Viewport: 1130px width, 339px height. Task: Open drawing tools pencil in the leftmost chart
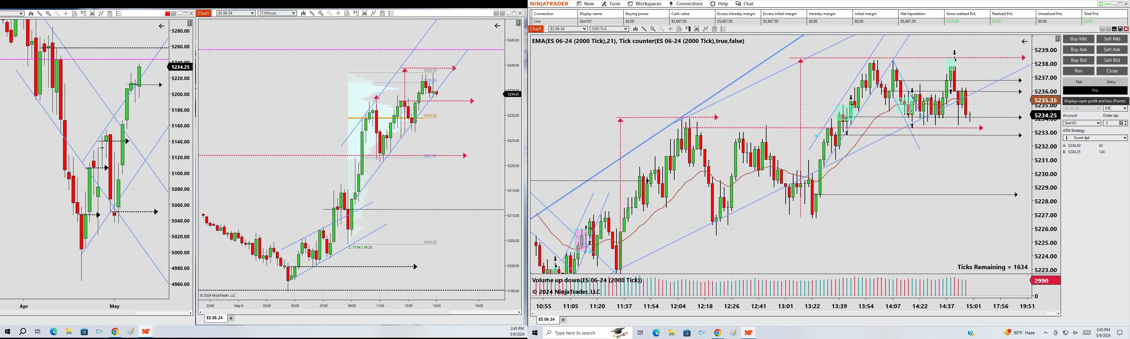(40, 13)
